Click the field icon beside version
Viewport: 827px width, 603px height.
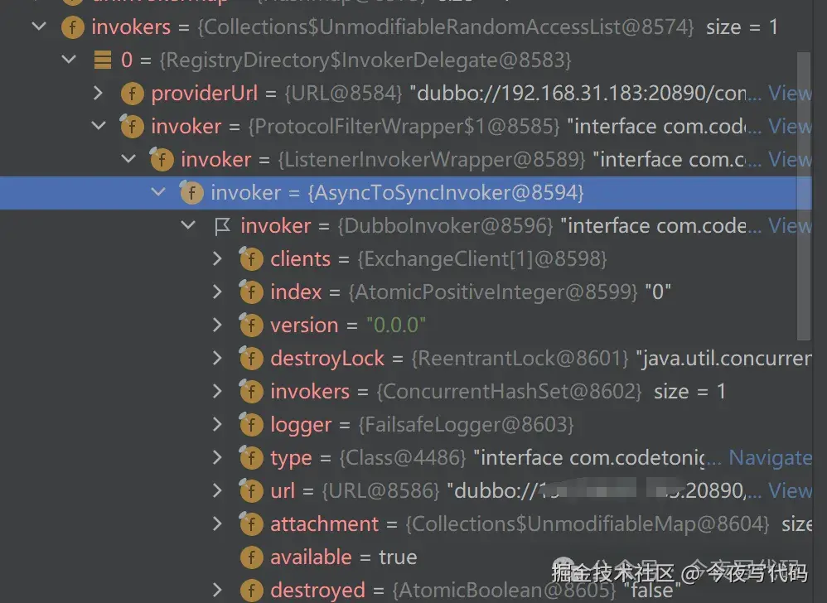[x=251, y=326]
